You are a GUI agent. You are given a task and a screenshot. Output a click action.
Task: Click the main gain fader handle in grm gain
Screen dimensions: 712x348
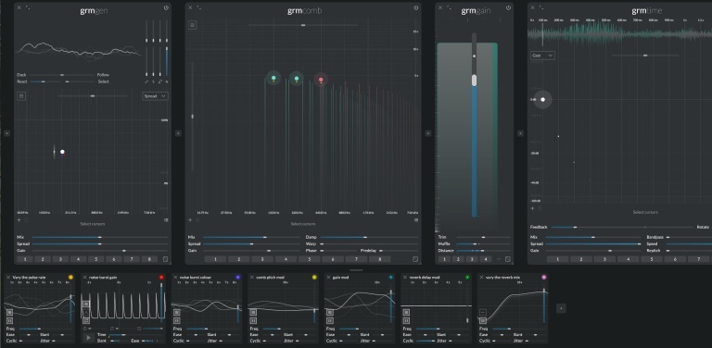click(x=474, y=81)
